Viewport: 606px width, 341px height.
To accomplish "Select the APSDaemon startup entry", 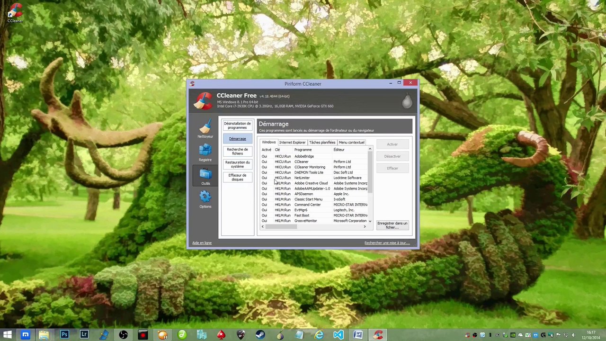I will pyautogui.click(x=314, y=194).
